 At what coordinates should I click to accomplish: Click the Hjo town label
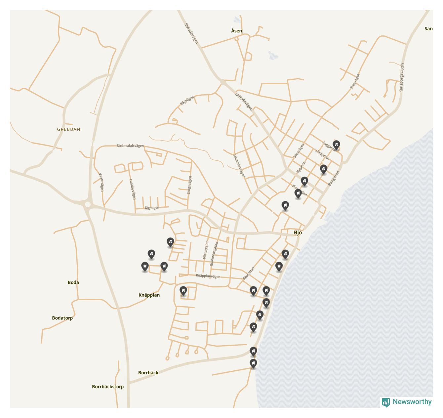(x=298, y=232)
